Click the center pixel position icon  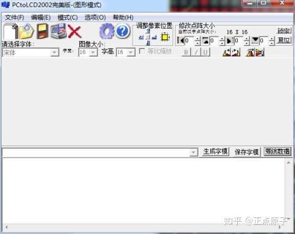click(148, 37)
